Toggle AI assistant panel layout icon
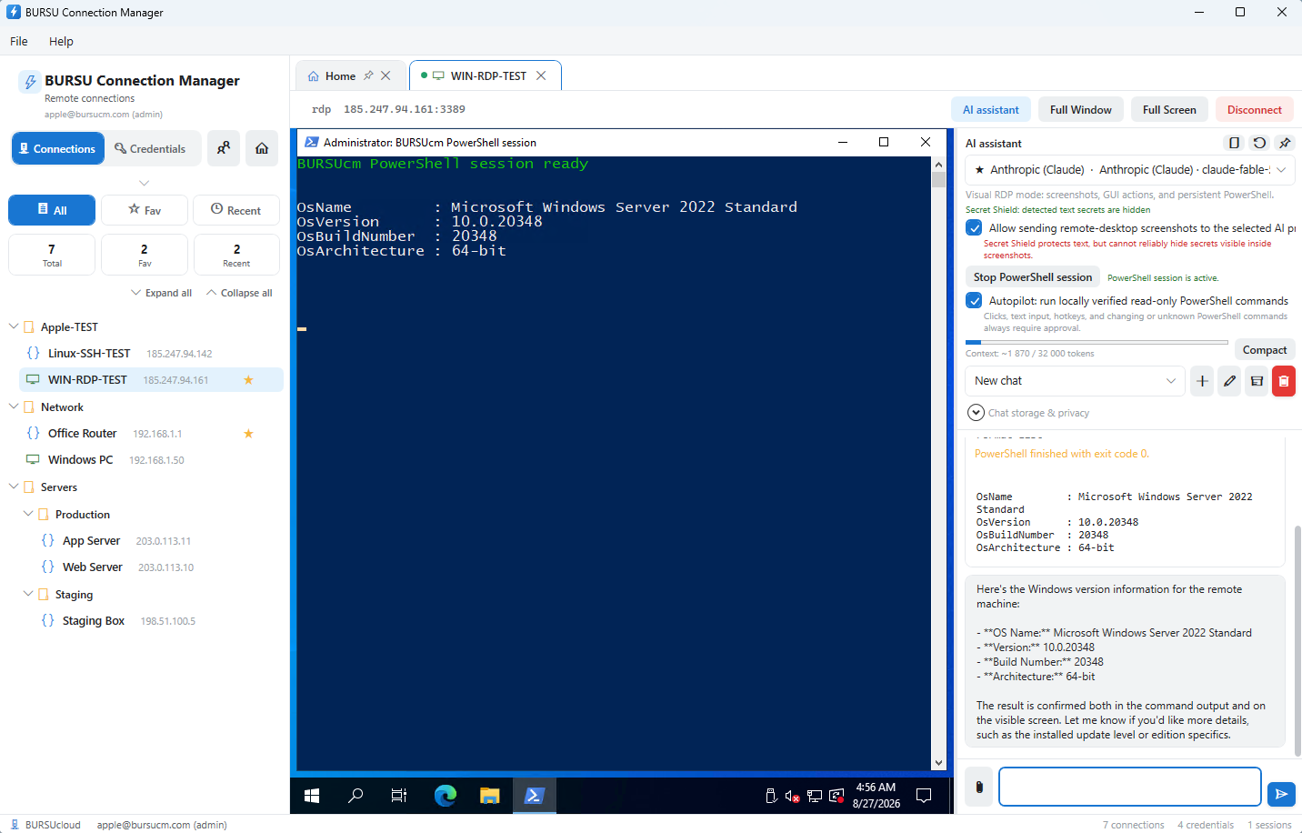This screenshot has width=1302, height=833. tap(1234, 143)
